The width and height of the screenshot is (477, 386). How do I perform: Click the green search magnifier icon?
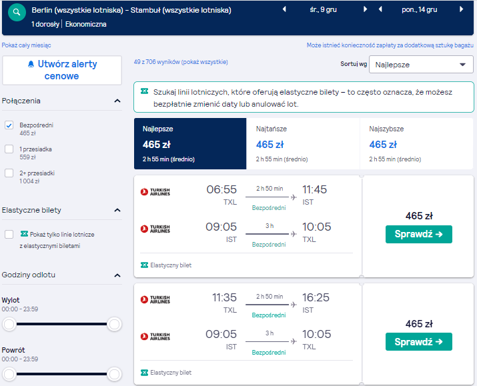click(x=17, y=12)
